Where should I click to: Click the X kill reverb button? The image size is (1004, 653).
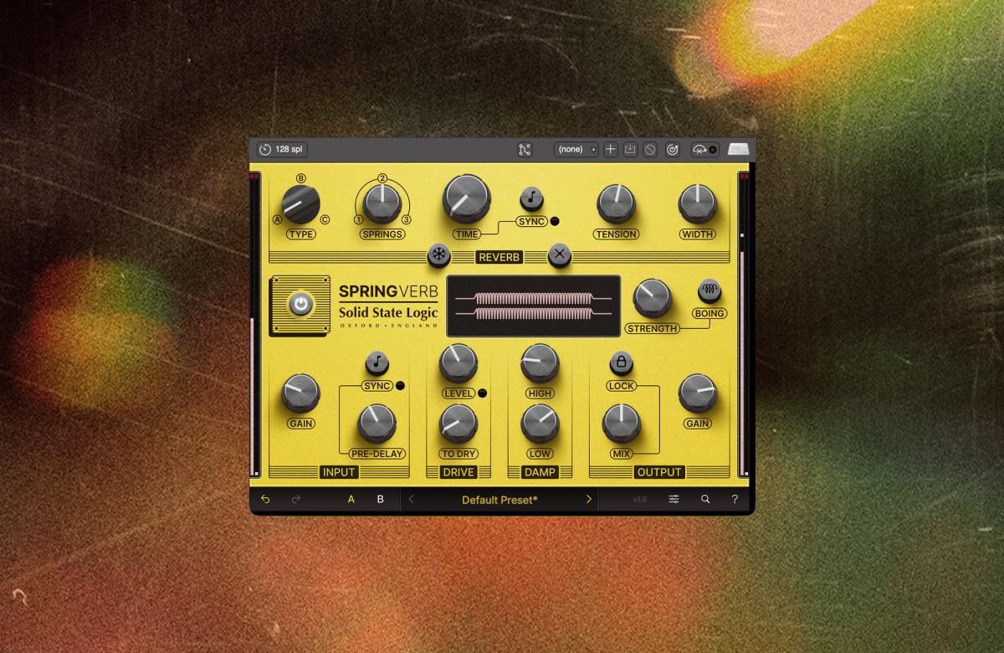tap(560, 255)
